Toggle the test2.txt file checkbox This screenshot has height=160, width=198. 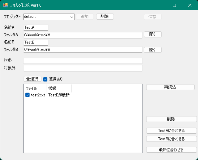[27, 95]
